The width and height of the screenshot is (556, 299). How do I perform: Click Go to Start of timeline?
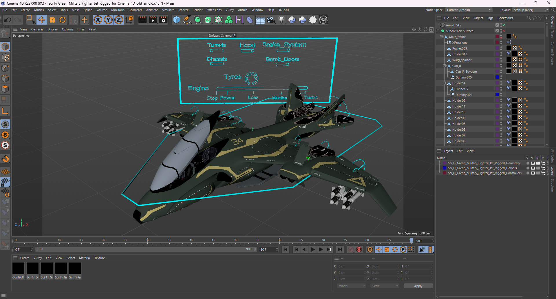tap(286, 249)
